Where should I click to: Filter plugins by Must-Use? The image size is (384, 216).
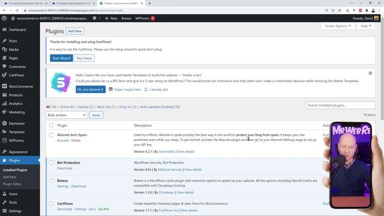tap(106, 107)
